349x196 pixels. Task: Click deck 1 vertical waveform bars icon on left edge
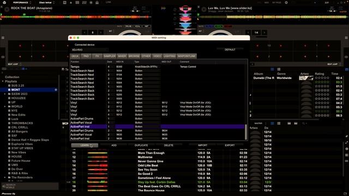coord(3,57)
